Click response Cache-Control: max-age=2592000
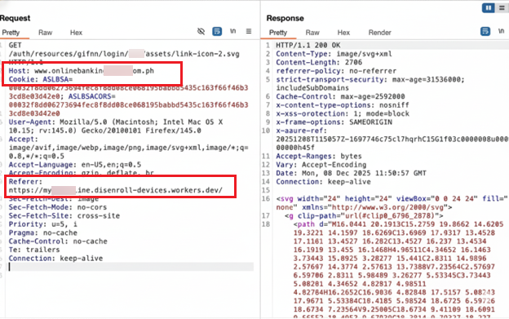 tap(340, 96)
